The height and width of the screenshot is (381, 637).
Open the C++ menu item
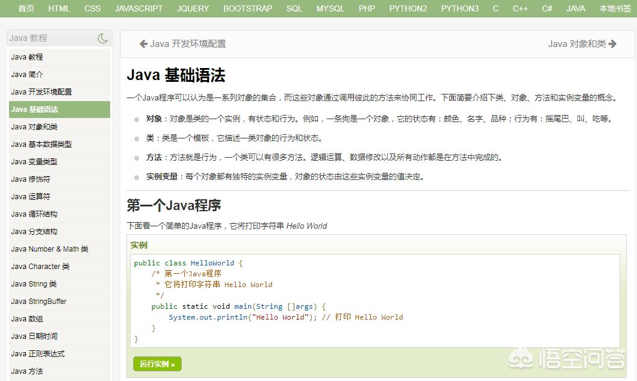pyautogui.click(x=520, y=8)
